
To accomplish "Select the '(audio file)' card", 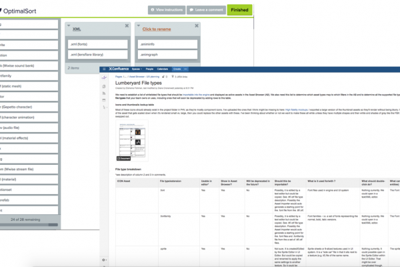I will [29, 127].
